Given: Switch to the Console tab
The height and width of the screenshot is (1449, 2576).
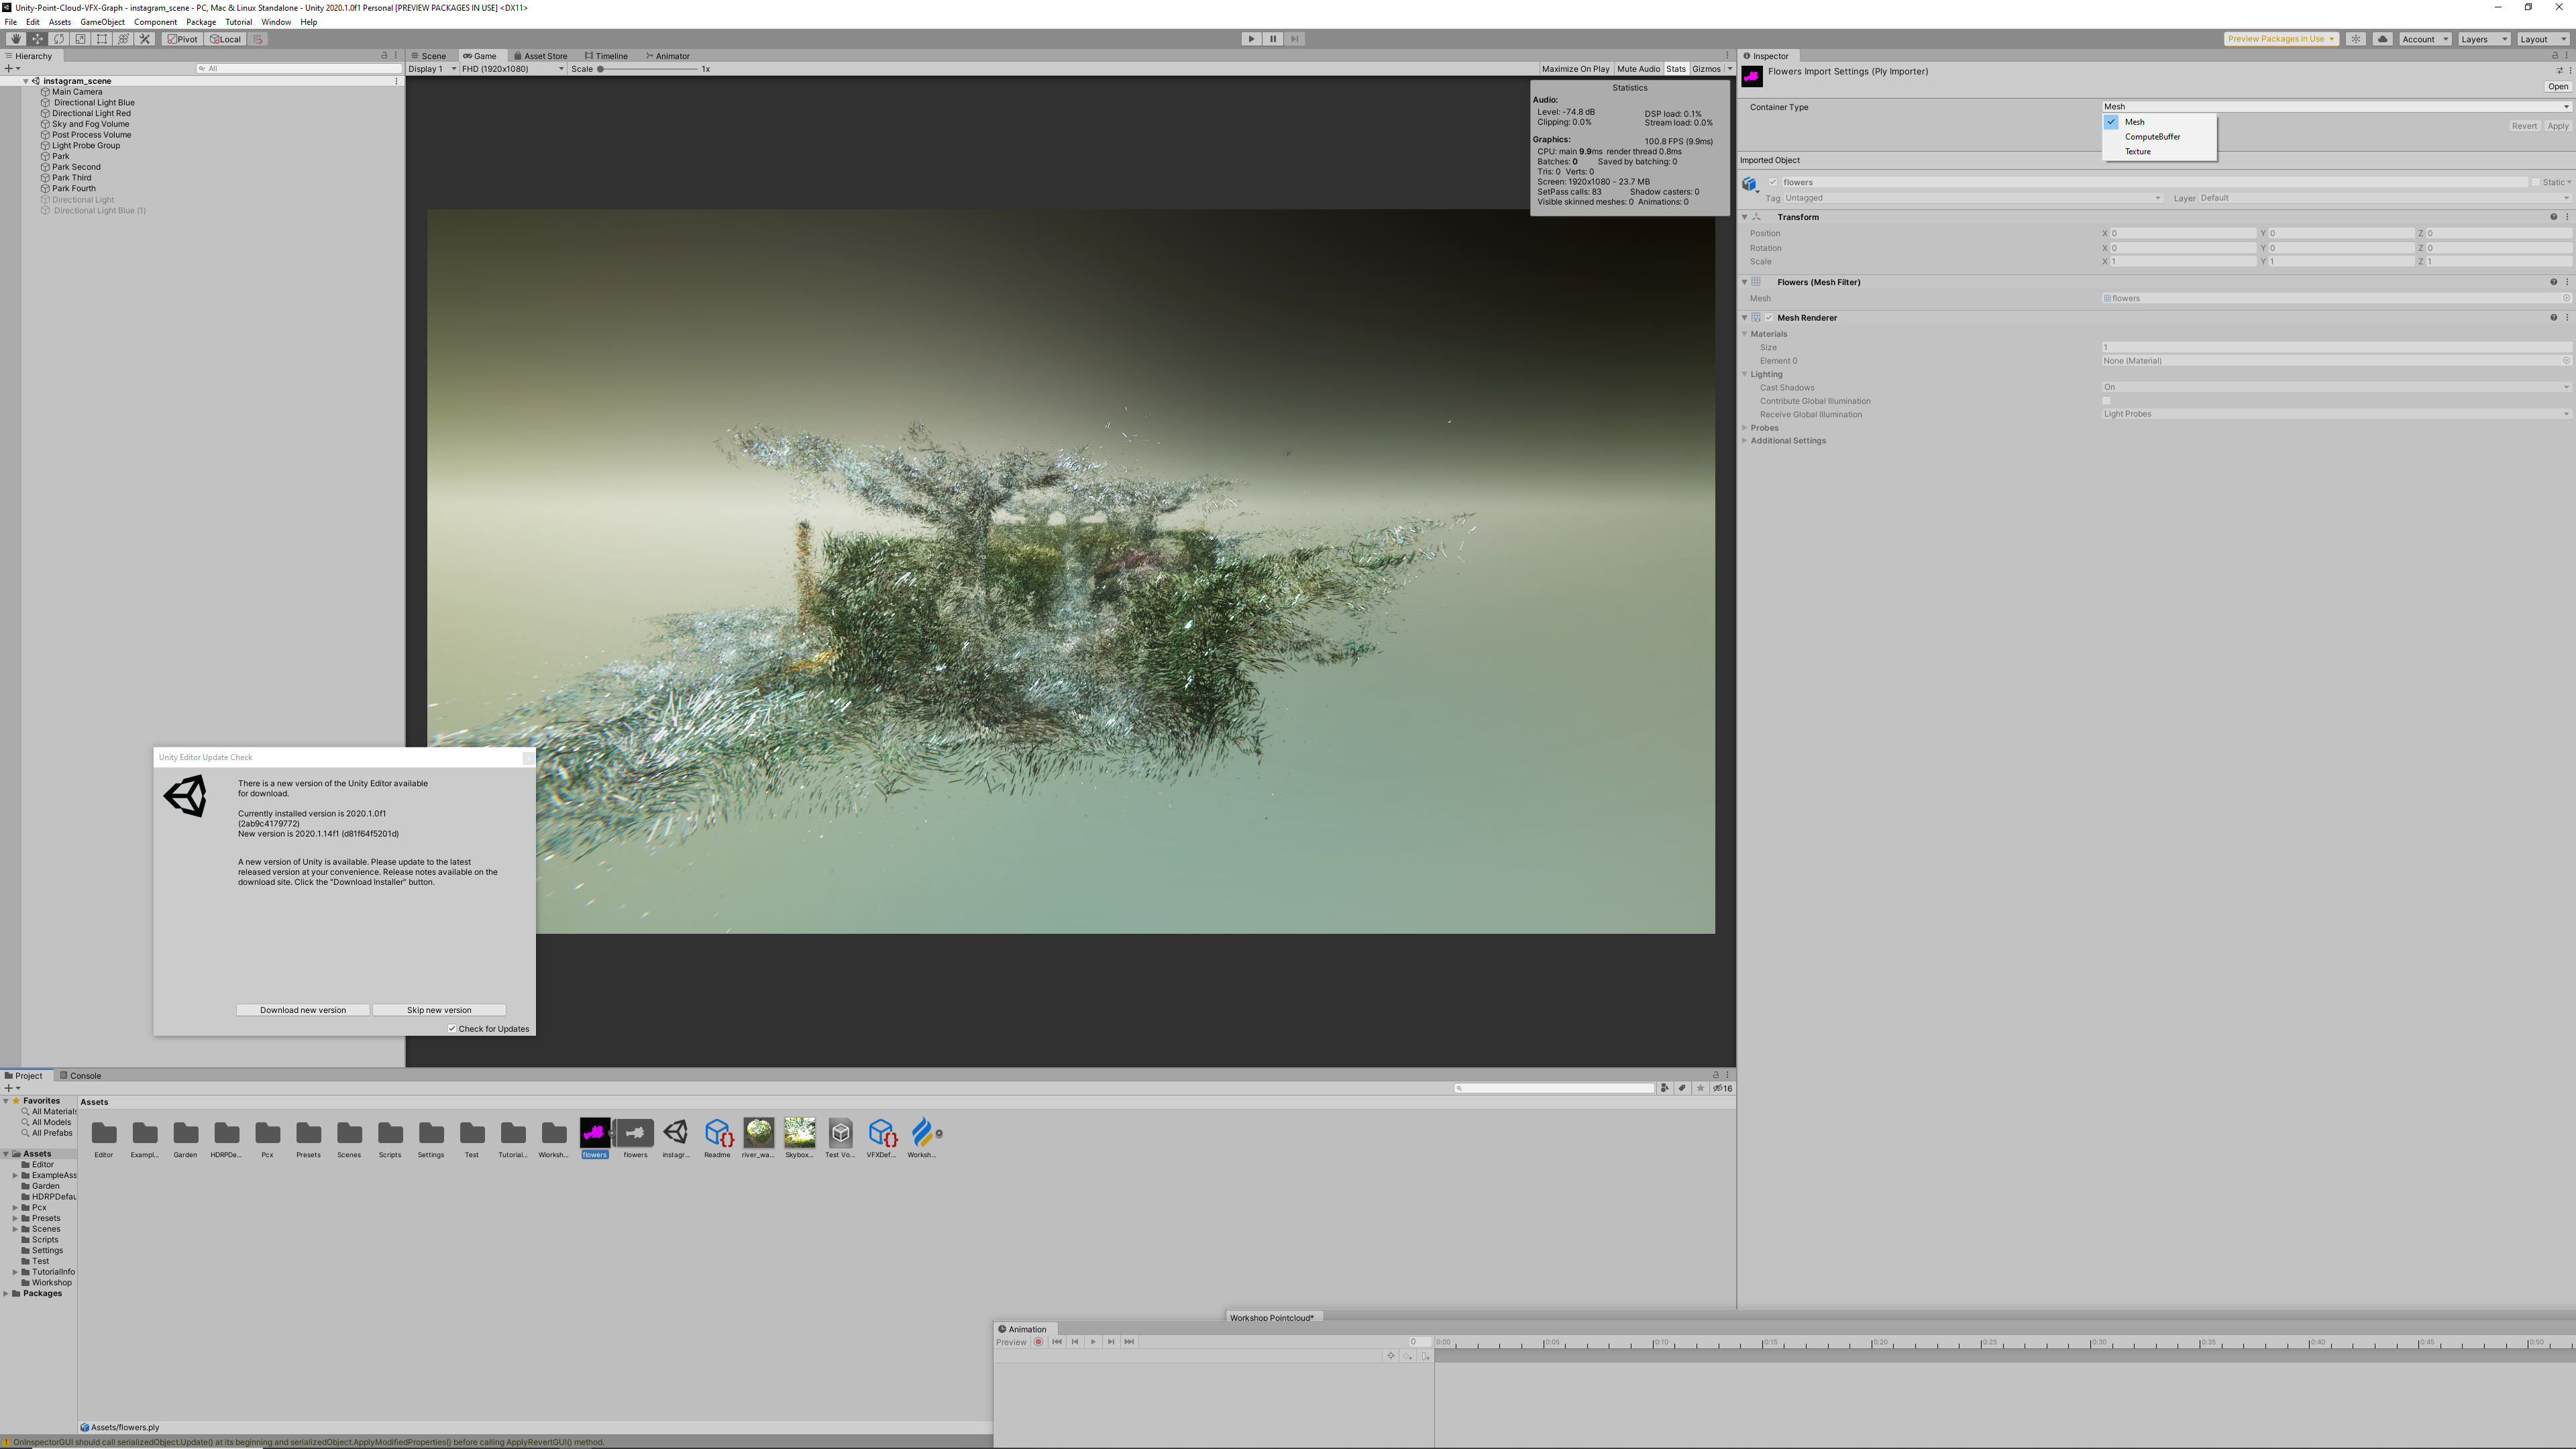Looking at the screenshot, I should [x=81, y=1076].
